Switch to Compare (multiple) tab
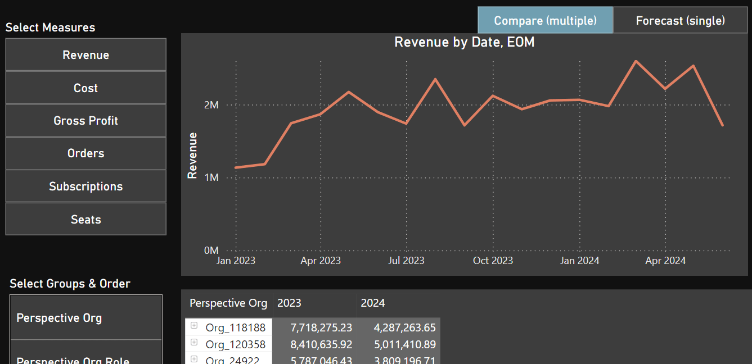This screenshot has width=752, height=364. pyautogui.click(x=545, y=20)
